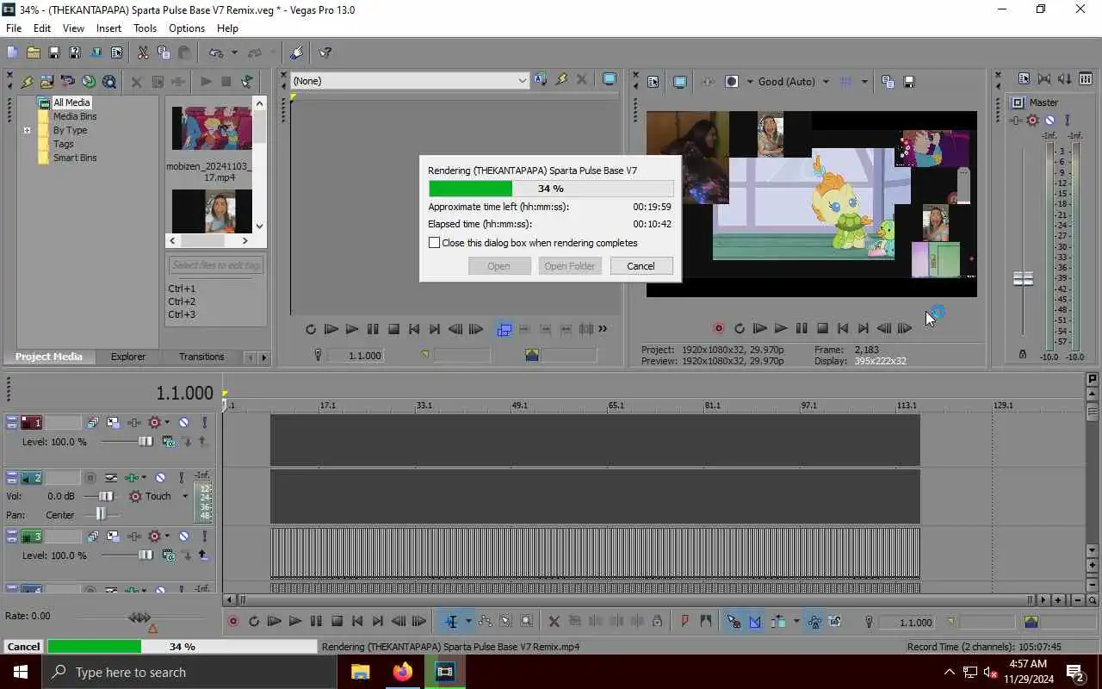Image resolution: width=1102 pixels, height=689 pixels.
Task: Click the Split Screen View icon in preview
Action: [732, 82]
